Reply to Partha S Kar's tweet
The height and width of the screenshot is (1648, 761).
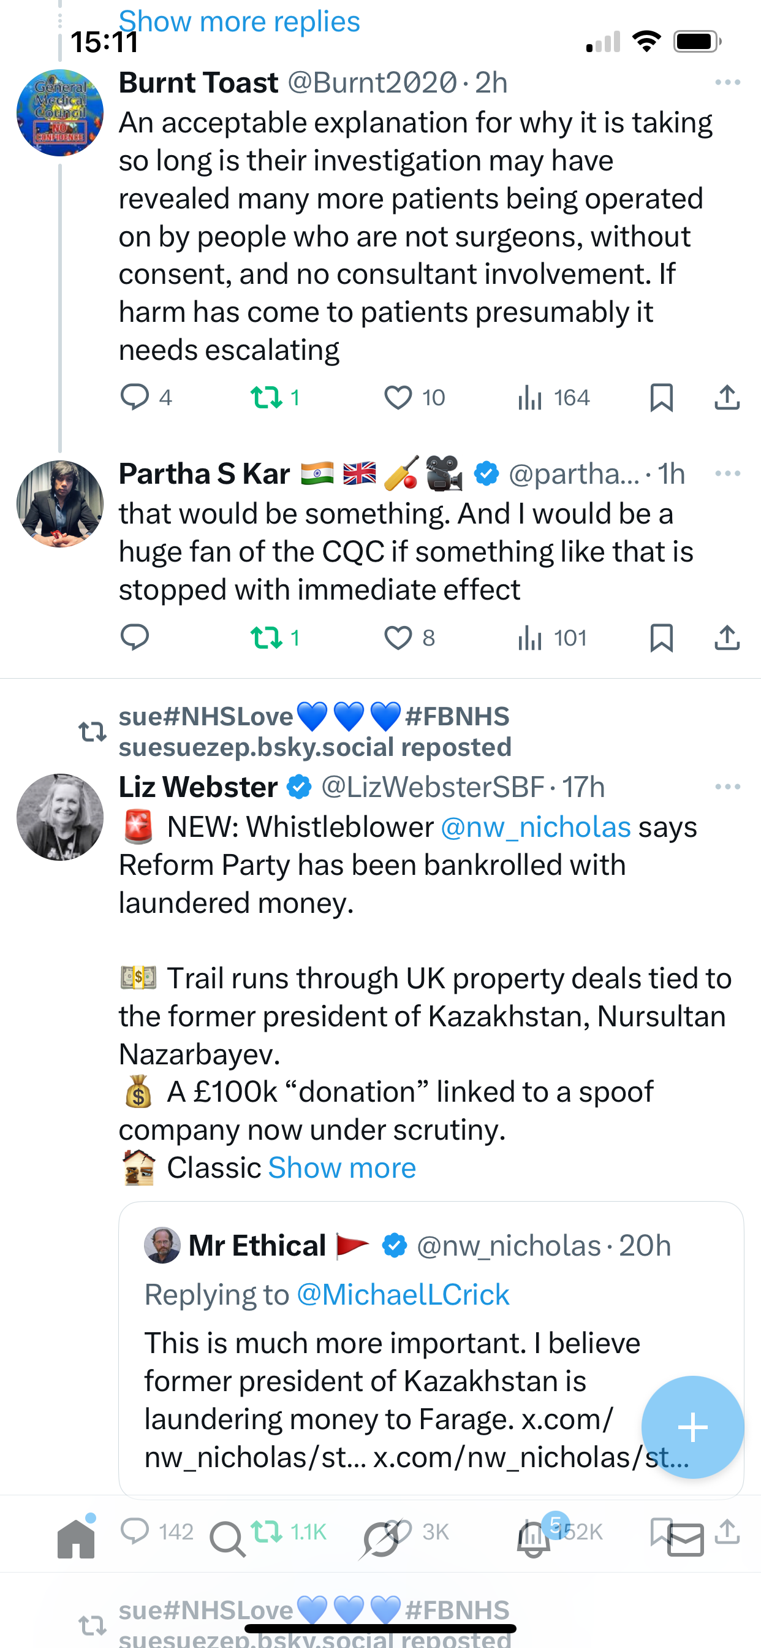click(135, 638)
